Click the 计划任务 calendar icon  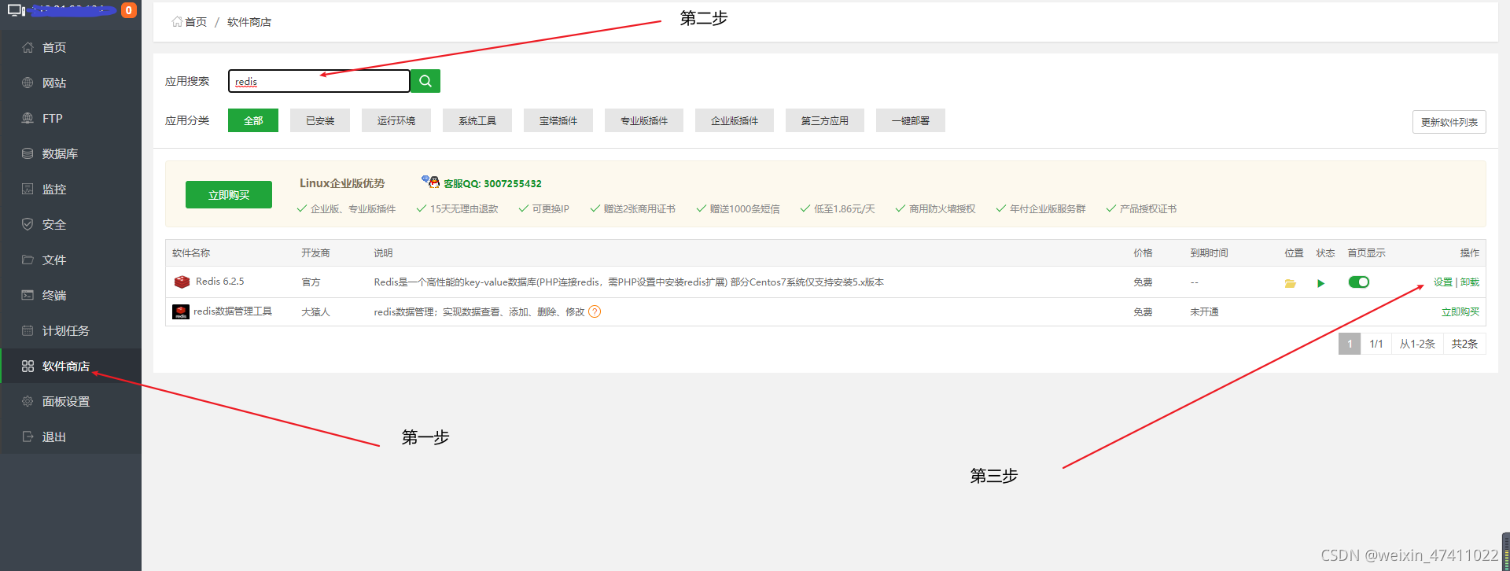(28, 330)
